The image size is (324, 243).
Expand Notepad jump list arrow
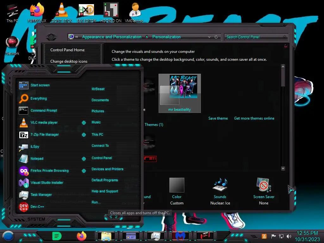tap(84, 159)
